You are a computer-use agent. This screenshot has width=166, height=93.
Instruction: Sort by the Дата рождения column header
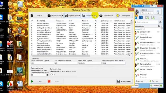tap(106, 21)
